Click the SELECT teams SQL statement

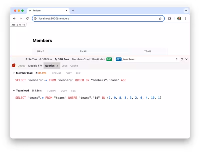pos(88,98)
